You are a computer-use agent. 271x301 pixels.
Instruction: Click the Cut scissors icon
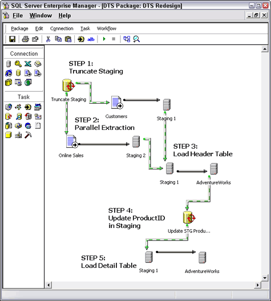[48, 39]
